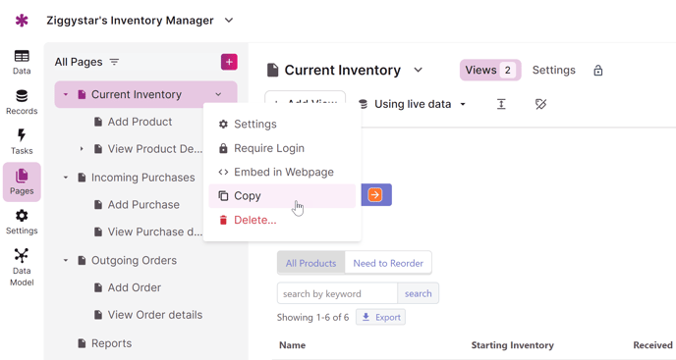Screen dimensions: 676x360
Task: Click the pink plus add page button
Action: point(229,62)
